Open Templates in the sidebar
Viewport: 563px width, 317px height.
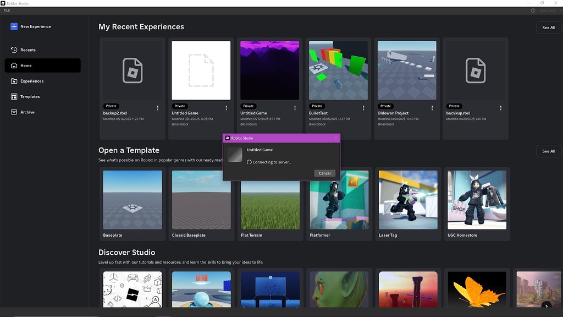tap(42, 97)
